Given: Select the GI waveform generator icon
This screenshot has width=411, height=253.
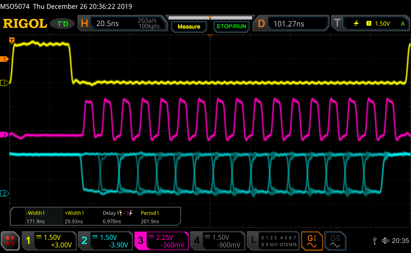Looking at the screenshot, I should point(311,241).
